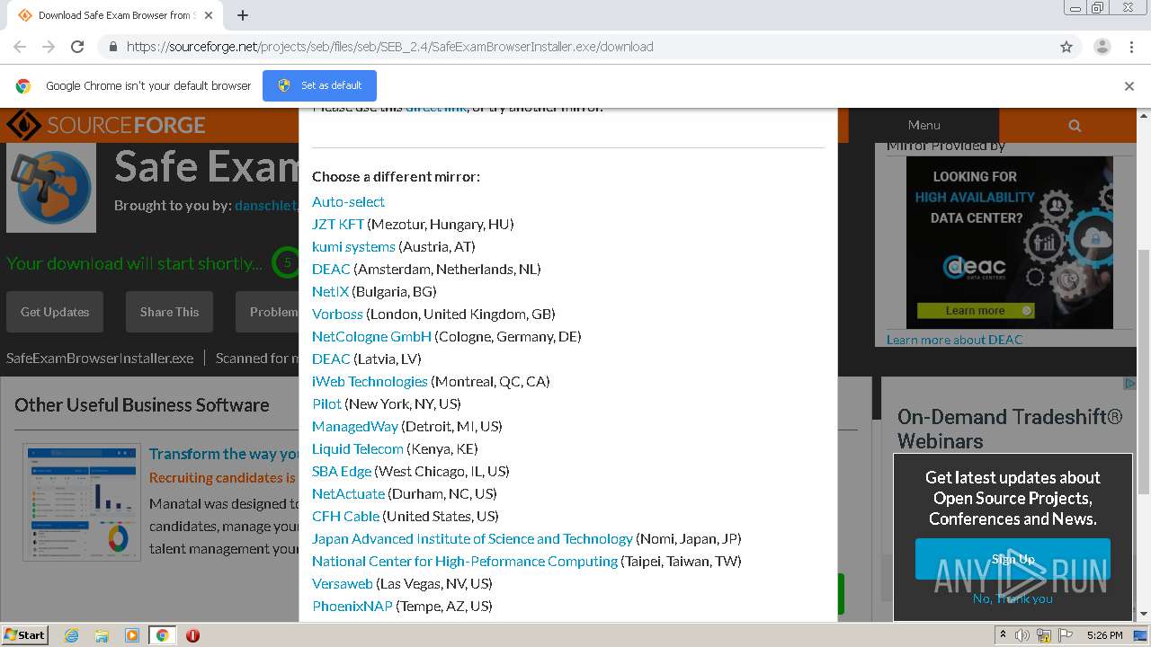
Task: Open Chrome three-dot menu
Action: 1131,47
